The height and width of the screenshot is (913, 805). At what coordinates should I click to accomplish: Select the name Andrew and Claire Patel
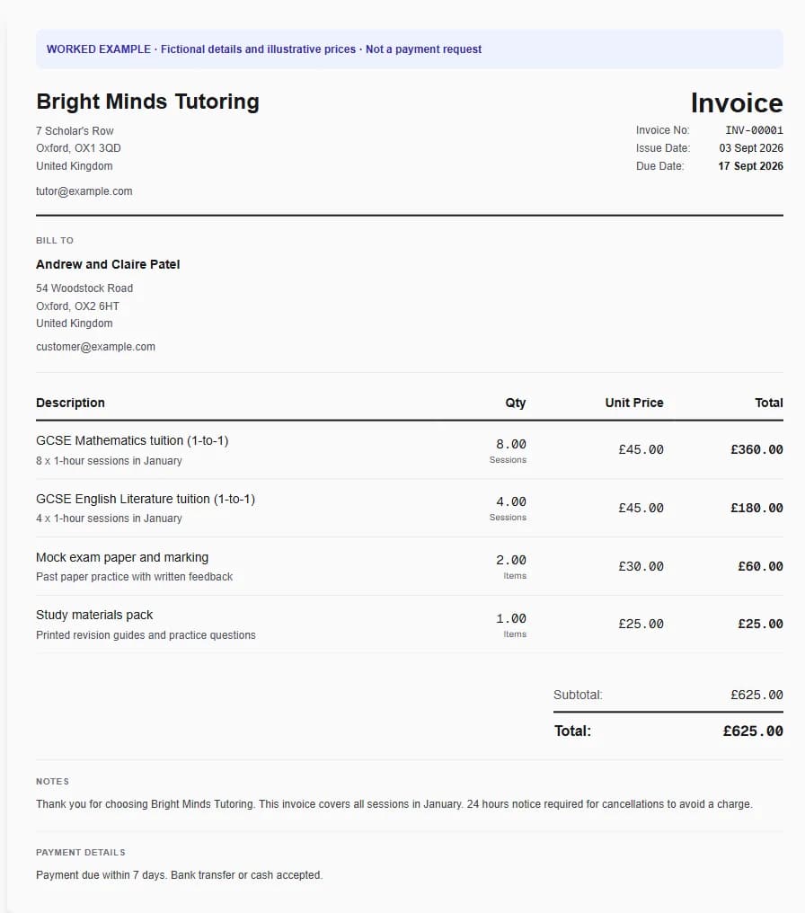tap(108, 264)
